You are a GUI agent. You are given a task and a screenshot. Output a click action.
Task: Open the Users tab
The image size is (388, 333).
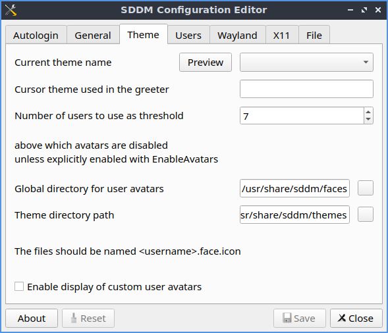tap(188, 35)
